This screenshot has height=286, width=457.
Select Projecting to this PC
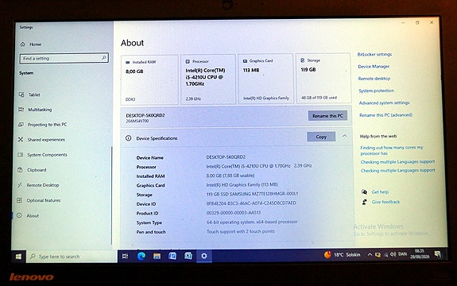pyautogui.click(x=43, y=125)
